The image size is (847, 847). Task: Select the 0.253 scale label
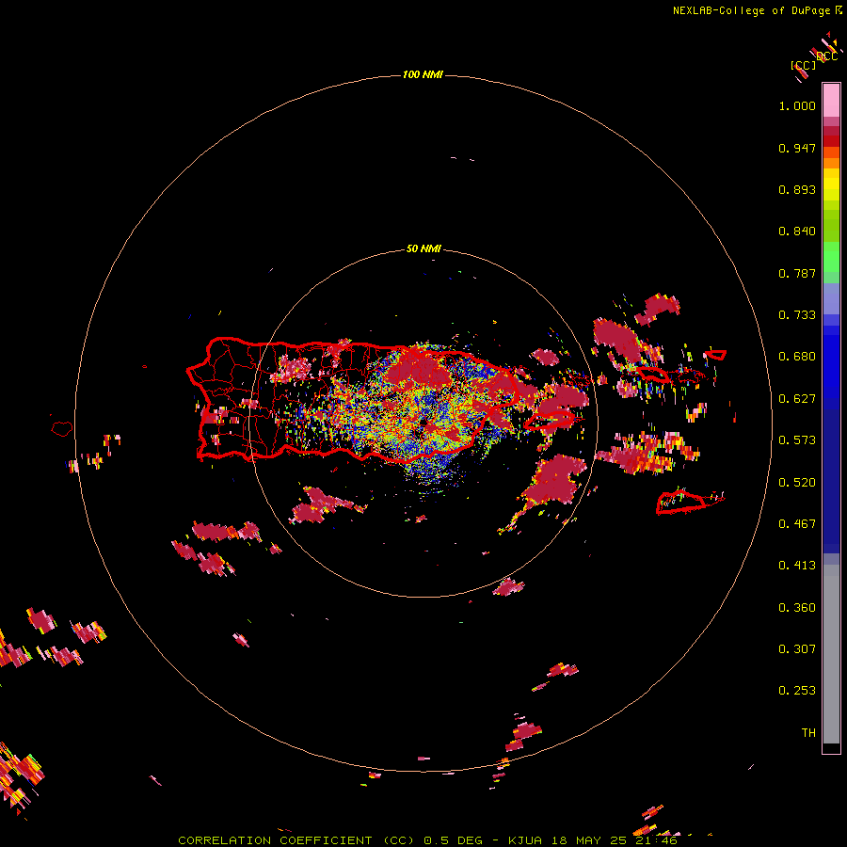(797, 691)
